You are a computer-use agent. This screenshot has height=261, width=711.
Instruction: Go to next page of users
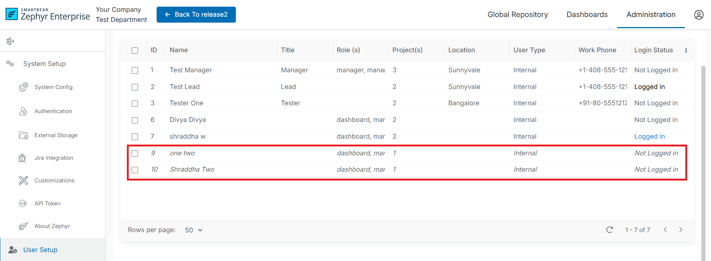click(x=680, y=230)
